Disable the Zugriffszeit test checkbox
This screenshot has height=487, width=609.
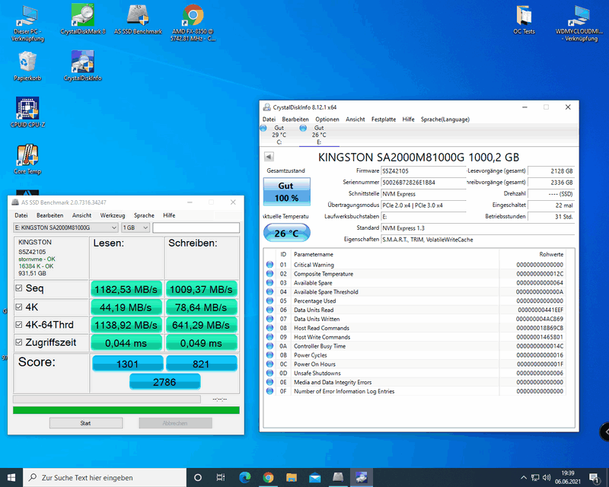(x=19, y=342)
